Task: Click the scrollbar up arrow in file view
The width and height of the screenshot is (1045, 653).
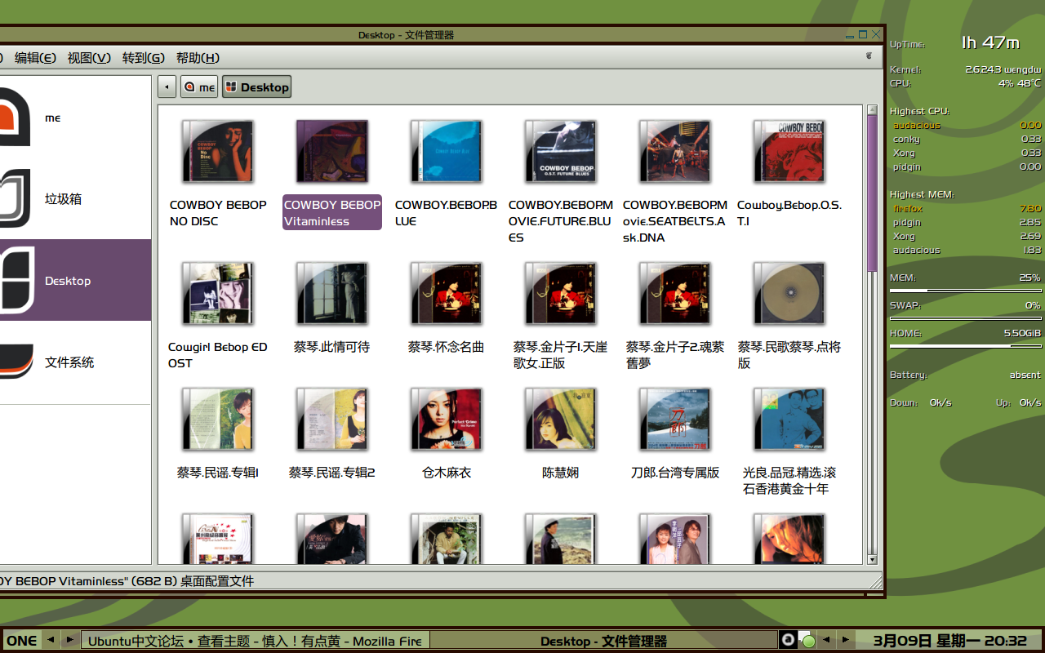Action: click(872, 109)
